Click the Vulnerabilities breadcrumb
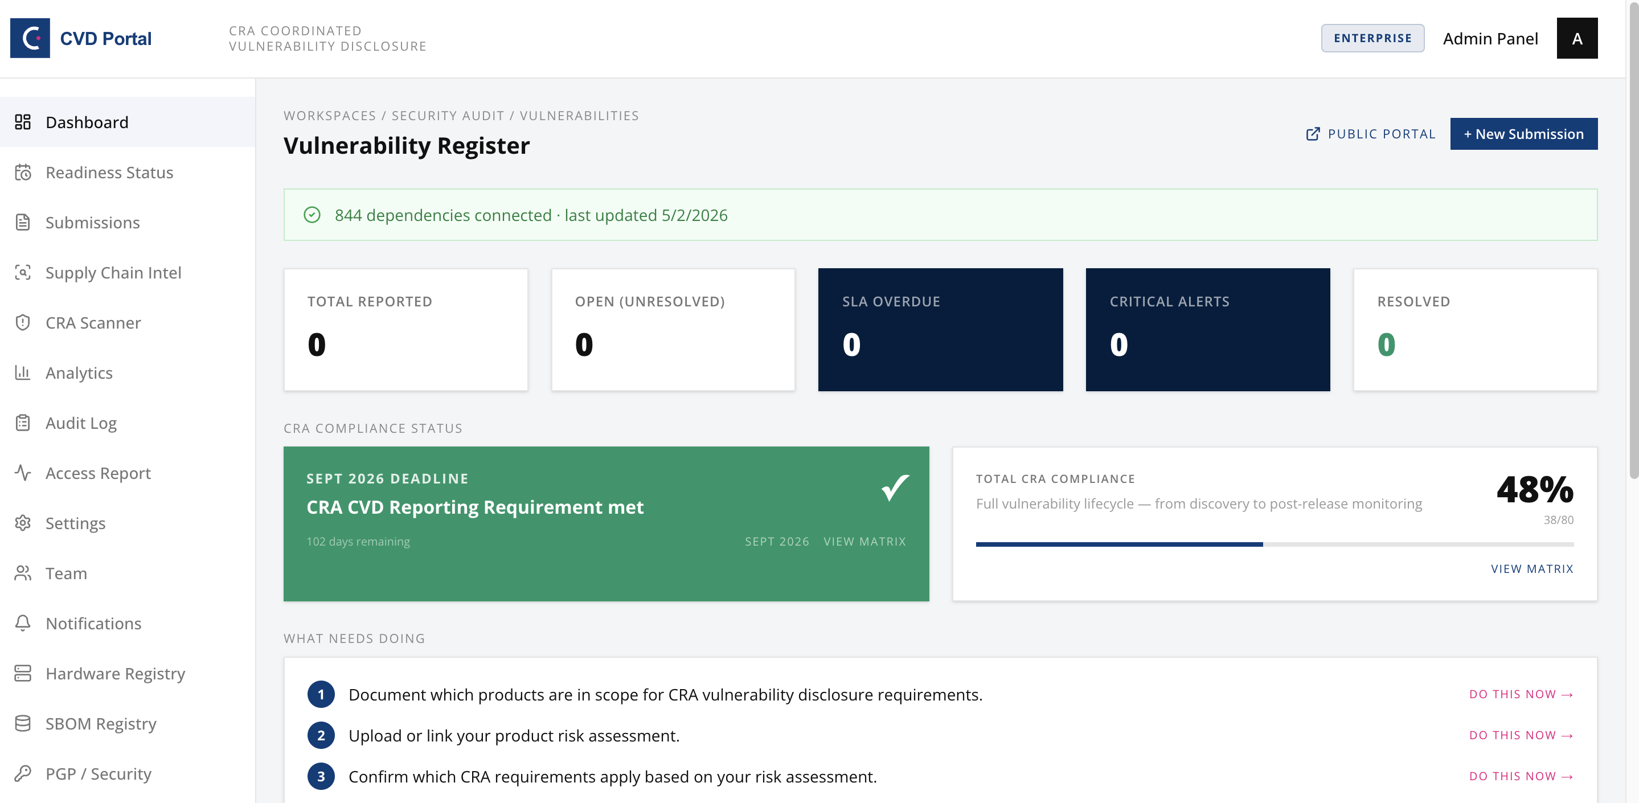The height and width of the screenshot is (803, 1639). click(x=579, y=115)
